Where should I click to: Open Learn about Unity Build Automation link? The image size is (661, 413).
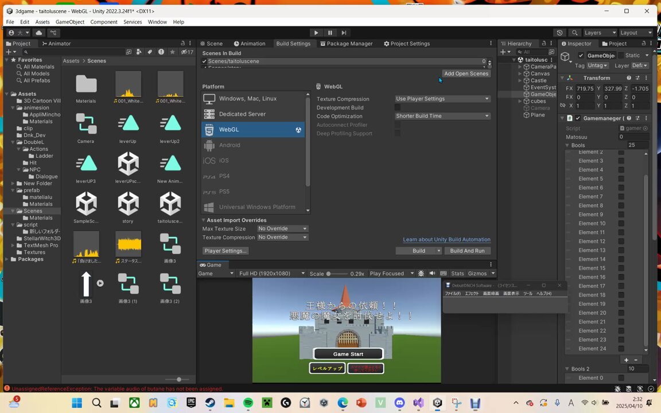point(446,239)
